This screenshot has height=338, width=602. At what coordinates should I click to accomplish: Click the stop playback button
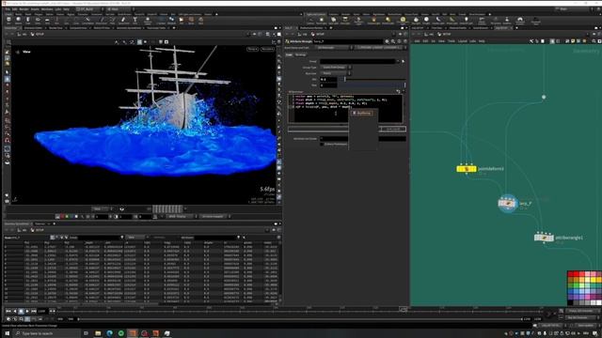(21, 311)
